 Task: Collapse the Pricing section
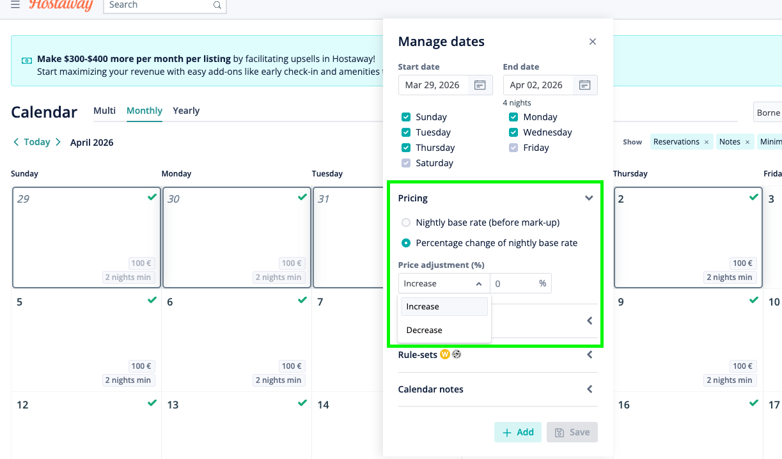pos(589,198)
